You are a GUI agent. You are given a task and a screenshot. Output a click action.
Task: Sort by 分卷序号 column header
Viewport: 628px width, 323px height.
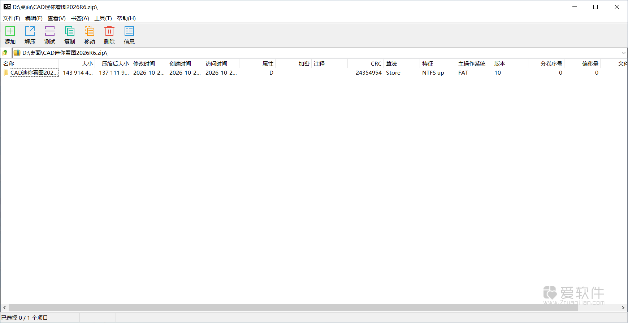coord(546,63)
